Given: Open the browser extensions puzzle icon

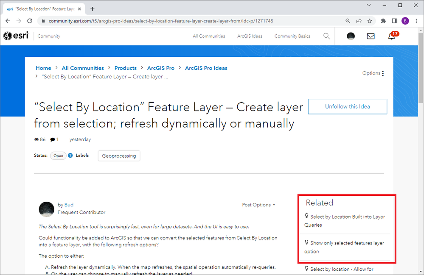Looking at the screenshot, I should click(x=384, y=21).
